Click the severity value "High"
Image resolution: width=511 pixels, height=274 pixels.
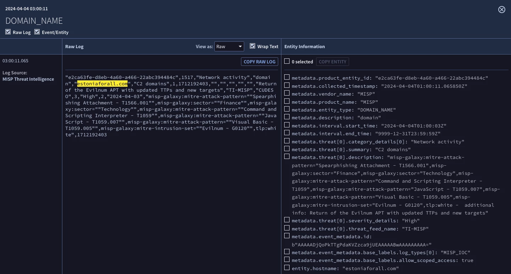click(x=411, y=221)
